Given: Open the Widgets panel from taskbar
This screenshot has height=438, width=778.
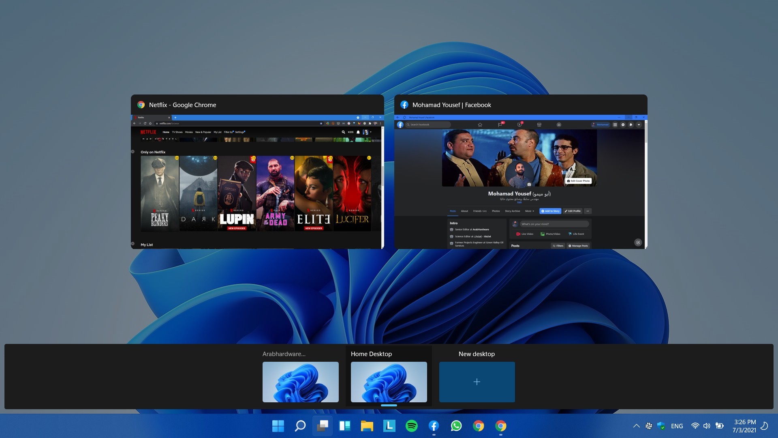Looking at the screenshot, I should [x=345, y=426].
